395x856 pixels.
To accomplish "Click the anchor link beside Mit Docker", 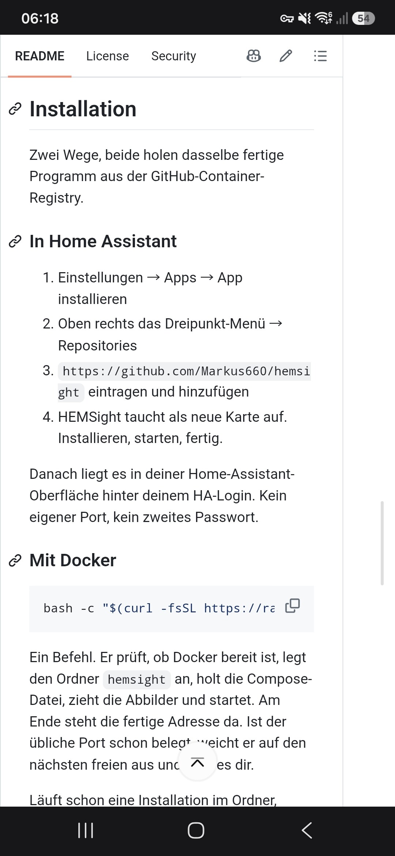I will coord(15,560).
